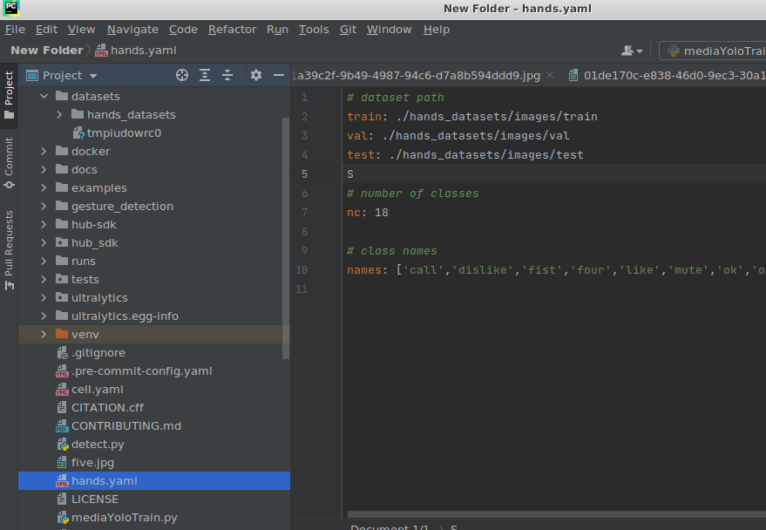766x530 pixels.
Task: Expand the docker folder
Action: [44, 152]
